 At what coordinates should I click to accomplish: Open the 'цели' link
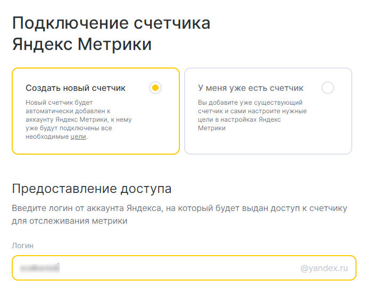click(x=78, y=137)
